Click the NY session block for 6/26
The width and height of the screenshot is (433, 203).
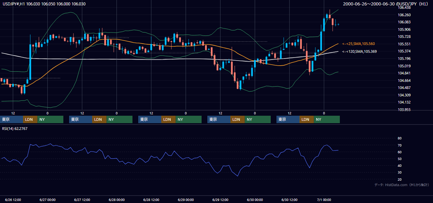[x=50, y=119]
